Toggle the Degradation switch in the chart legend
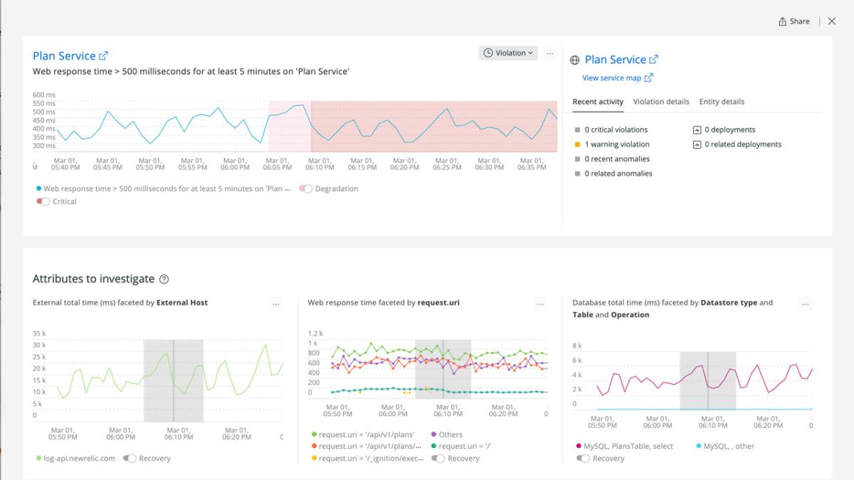 (x=306, y=189)
